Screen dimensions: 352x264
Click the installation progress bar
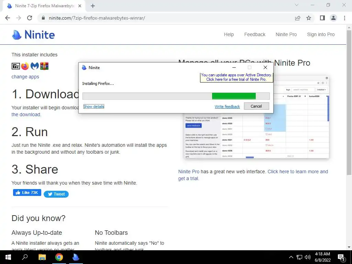coord(176,96)
